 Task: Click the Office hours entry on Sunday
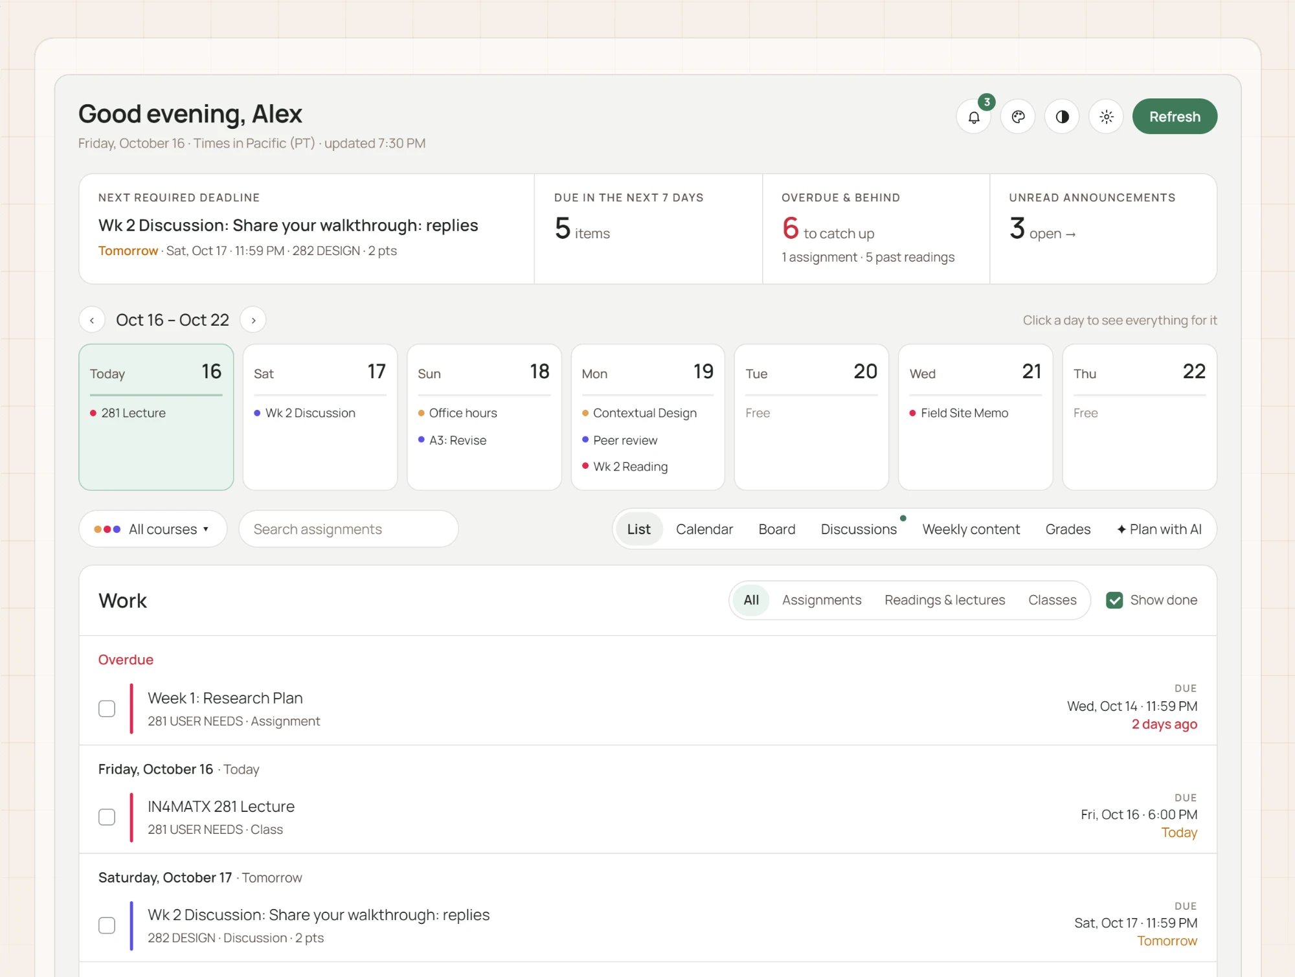[458, 413]
